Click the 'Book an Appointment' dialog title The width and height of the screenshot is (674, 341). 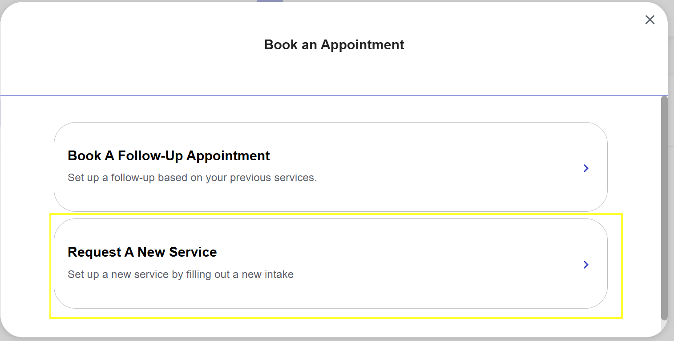click(334, 45)
